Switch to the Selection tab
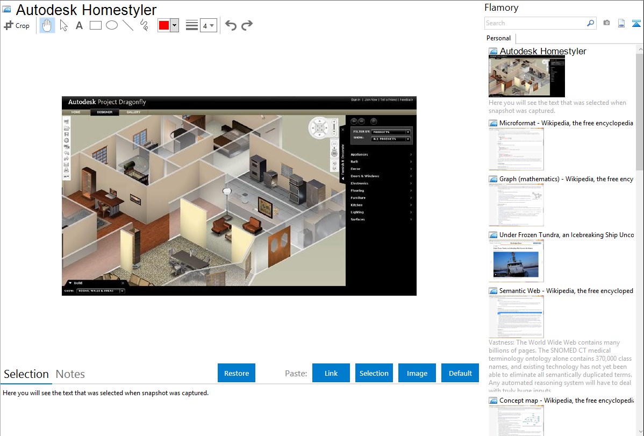 click(26, 374)
